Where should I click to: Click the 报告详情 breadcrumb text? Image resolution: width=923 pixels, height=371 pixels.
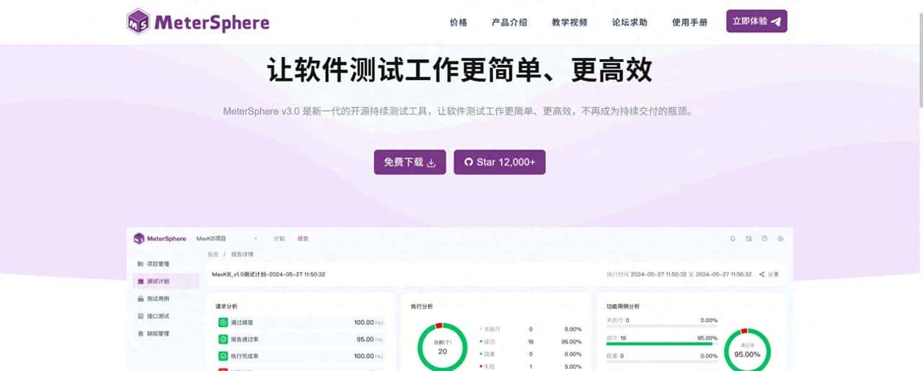tap(242, 254)
